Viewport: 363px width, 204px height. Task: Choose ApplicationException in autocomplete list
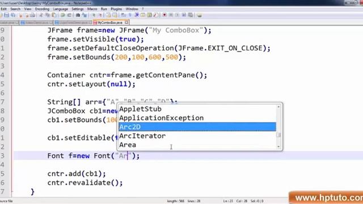click(197, 118)
